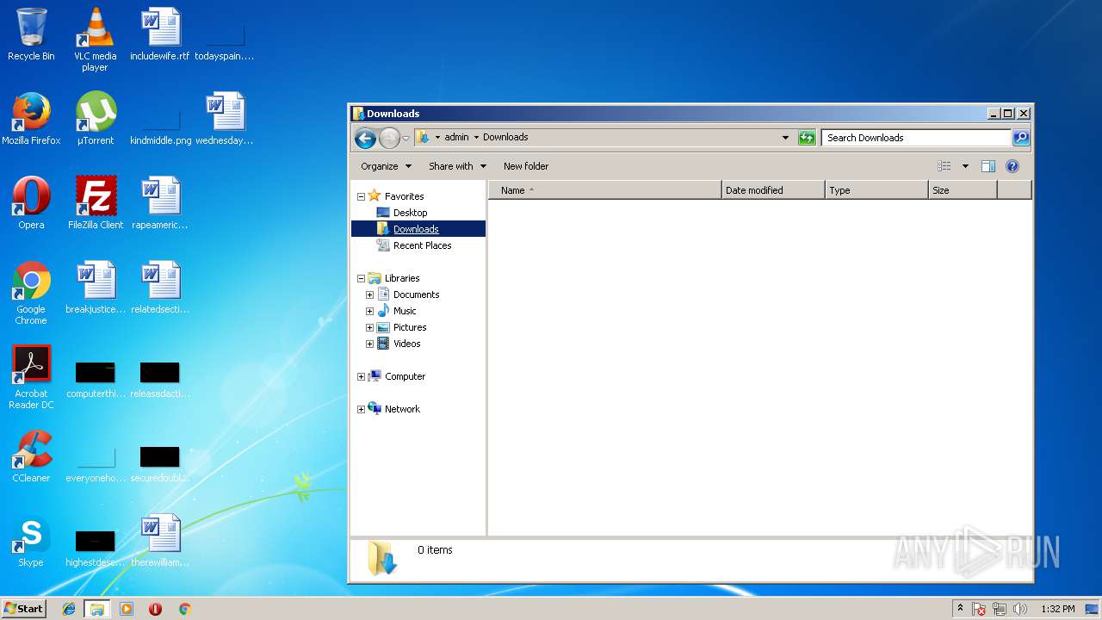Click the Chrome icon in taskbar
This screenshot has height=620, width=1102.
click(184, 609)
